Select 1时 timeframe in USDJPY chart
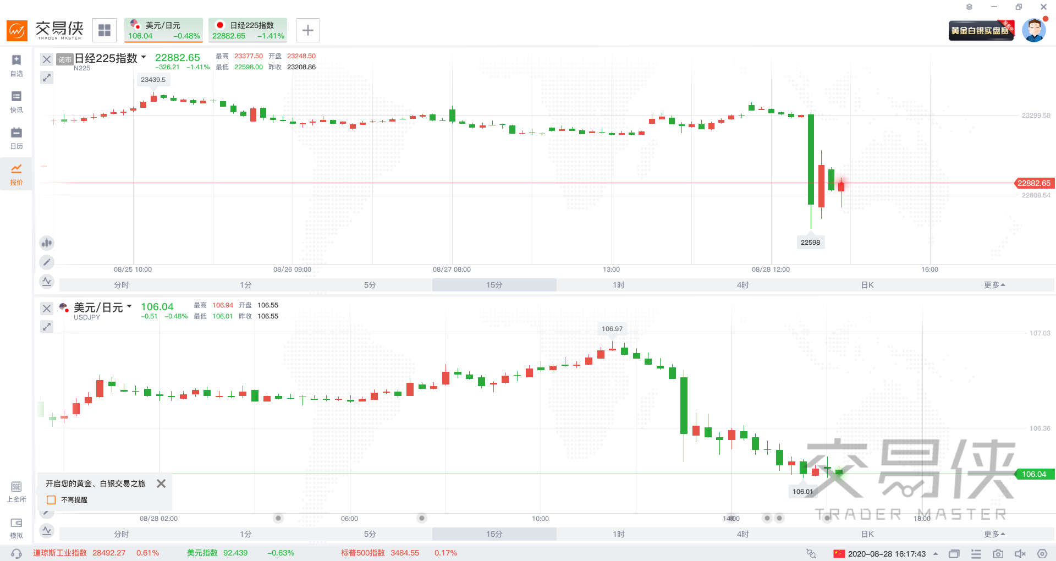1056x561 pixels. [x=619, y=534]
